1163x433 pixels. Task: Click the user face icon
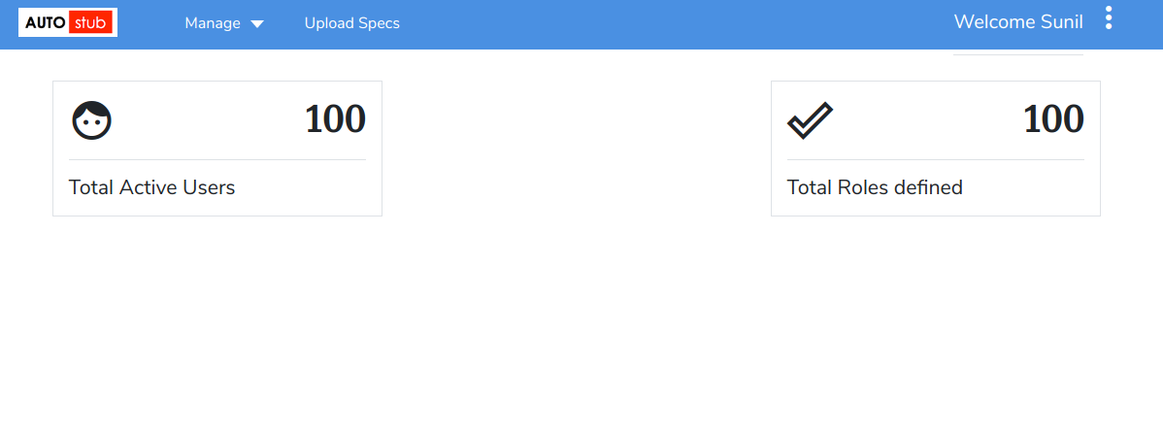[92, 120]
